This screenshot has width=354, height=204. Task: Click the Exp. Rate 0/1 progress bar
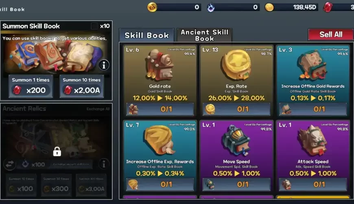[236, 109]
